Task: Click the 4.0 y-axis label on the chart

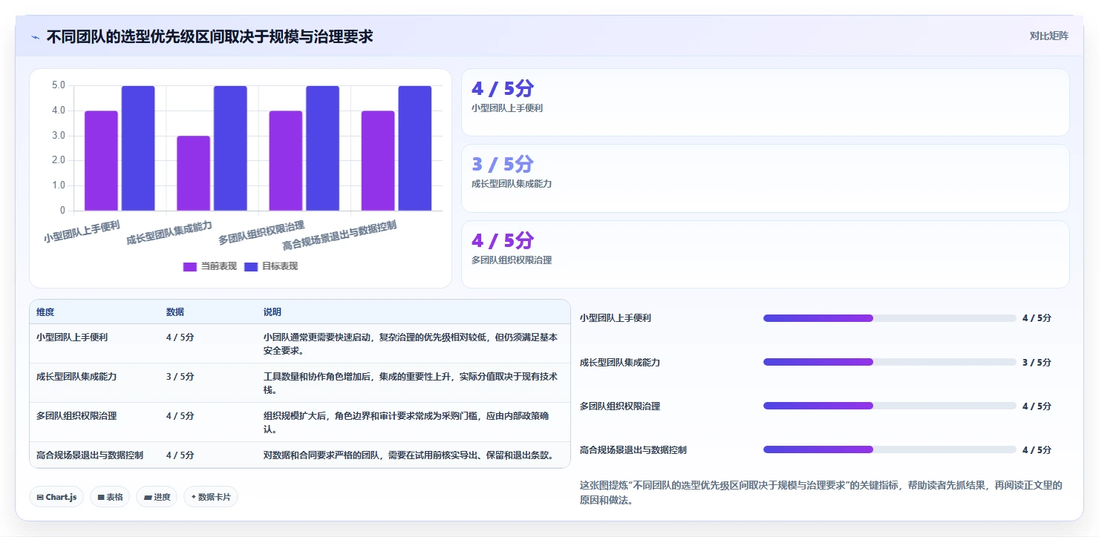Action: (x=59, y=111)
